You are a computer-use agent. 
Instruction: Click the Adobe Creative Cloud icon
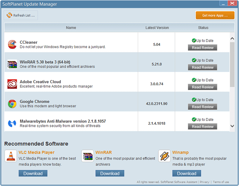click(12, 84)
